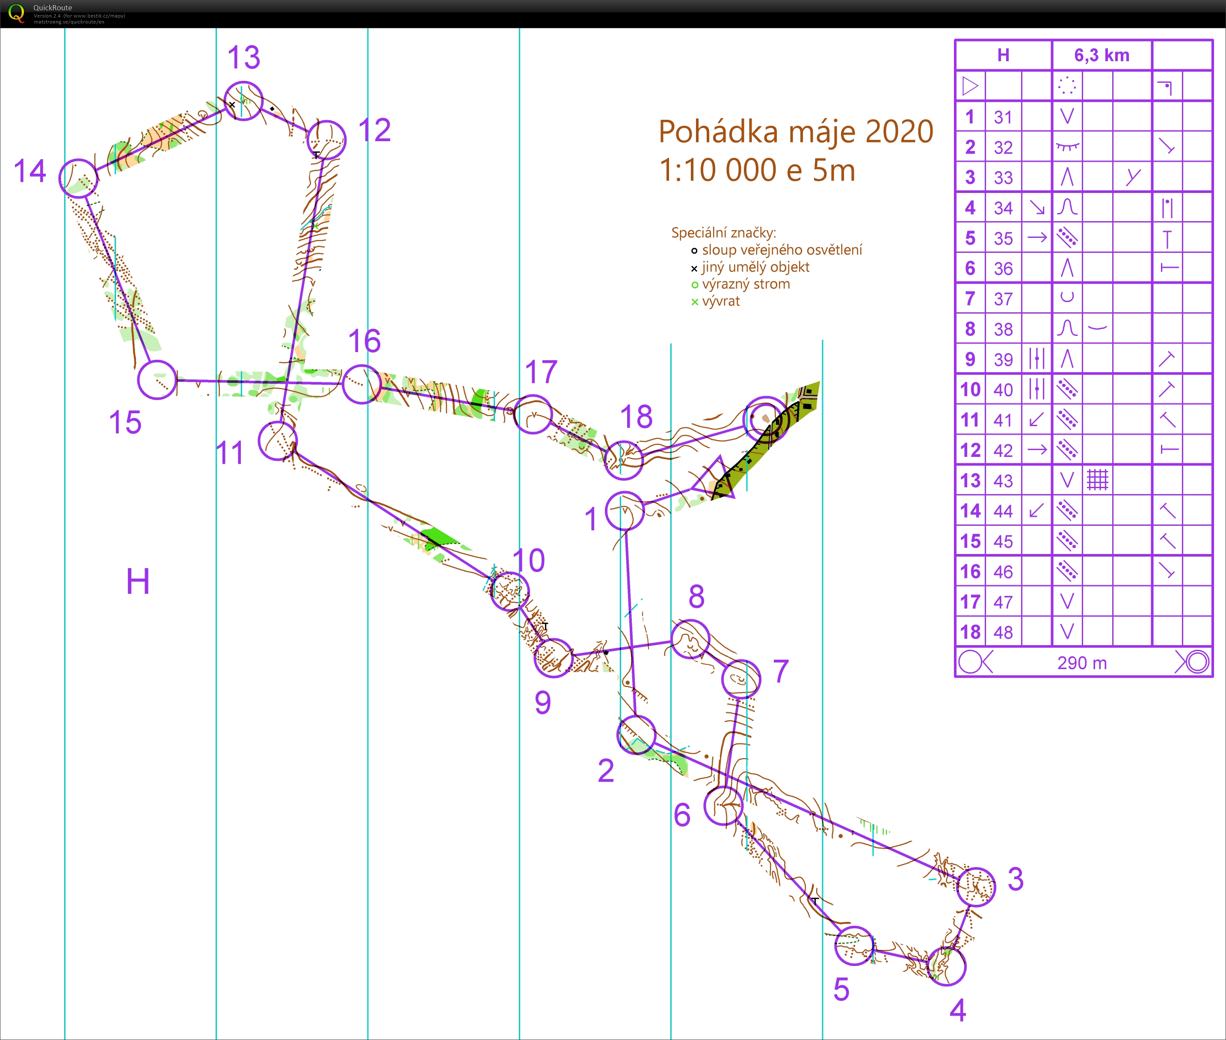Click the '290 m' finish distance text
1226x1040 pixels.
click(1081, 663)
